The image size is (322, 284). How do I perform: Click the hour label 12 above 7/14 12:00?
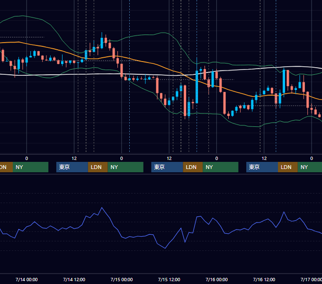click(x=74, y=159)
